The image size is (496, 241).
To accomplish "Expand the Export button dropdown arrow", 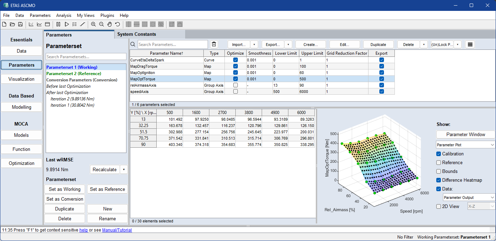I will 288,45.
